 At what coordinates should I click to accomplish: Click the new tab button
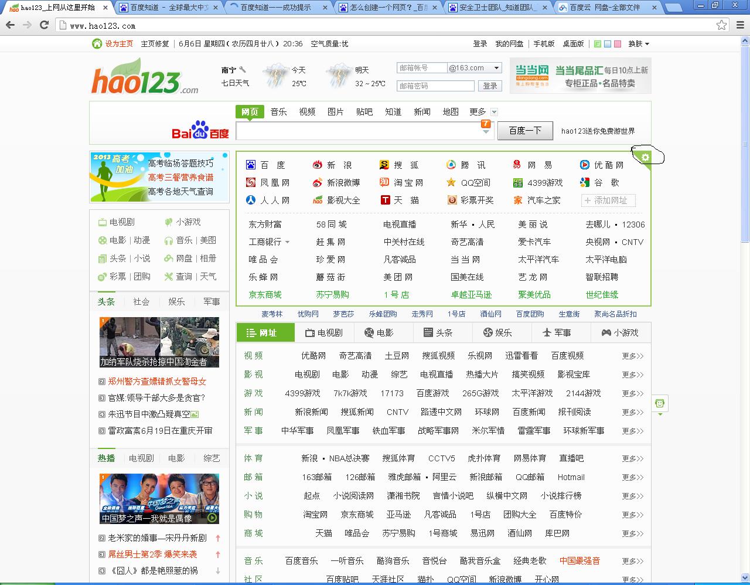click(x=674, y=8)
